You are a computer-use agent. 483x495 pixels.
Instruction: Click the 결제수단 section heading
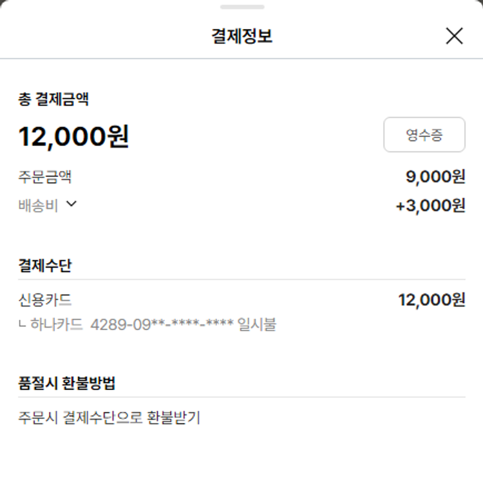coord(44,266)
